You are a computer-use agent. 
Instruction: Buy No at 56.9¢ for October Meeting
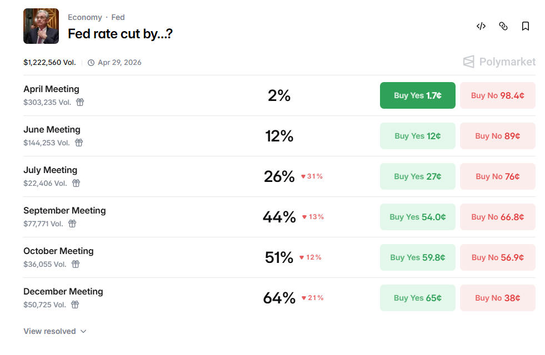pos(497,257)
